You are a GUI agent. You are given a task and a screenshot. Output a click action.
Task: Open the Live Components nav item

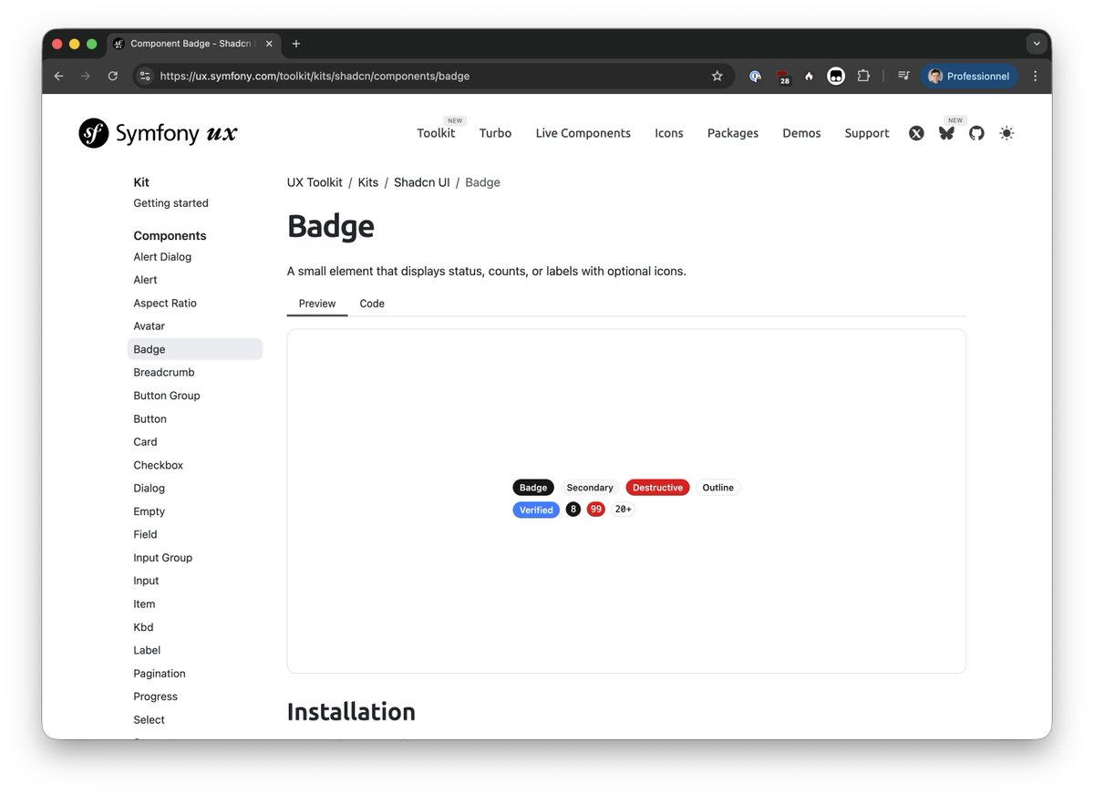(x=583, y=133)
